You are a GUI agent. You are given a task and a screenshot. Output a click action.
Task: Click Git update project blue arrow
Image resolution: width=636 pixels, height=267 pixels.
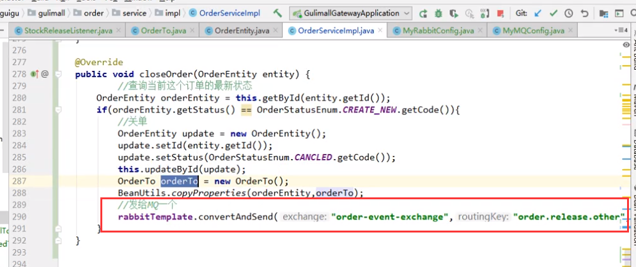(x=538, y=13)
